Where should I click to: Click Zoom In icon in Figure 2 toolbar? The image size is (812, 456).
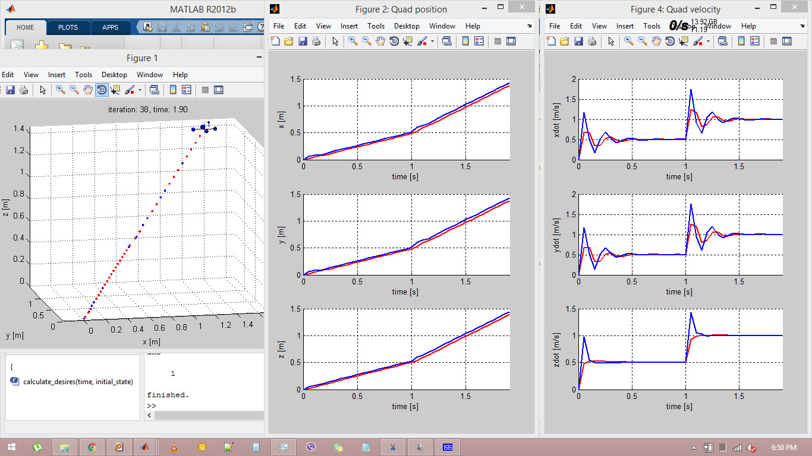pyautogui.click(x=353, y=41)
